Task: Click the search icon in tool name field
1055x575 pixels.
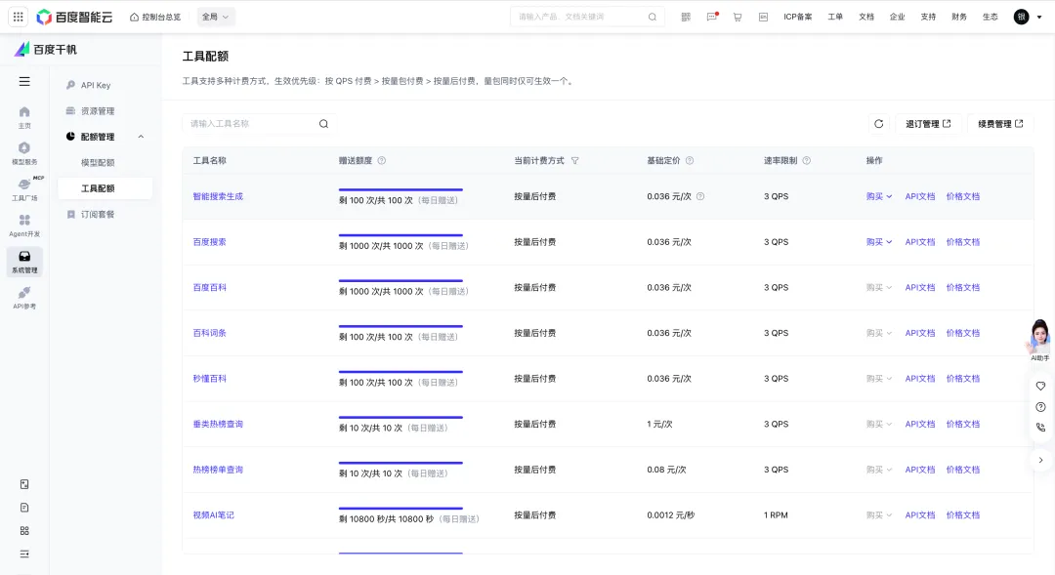Action: pos(323,124)
